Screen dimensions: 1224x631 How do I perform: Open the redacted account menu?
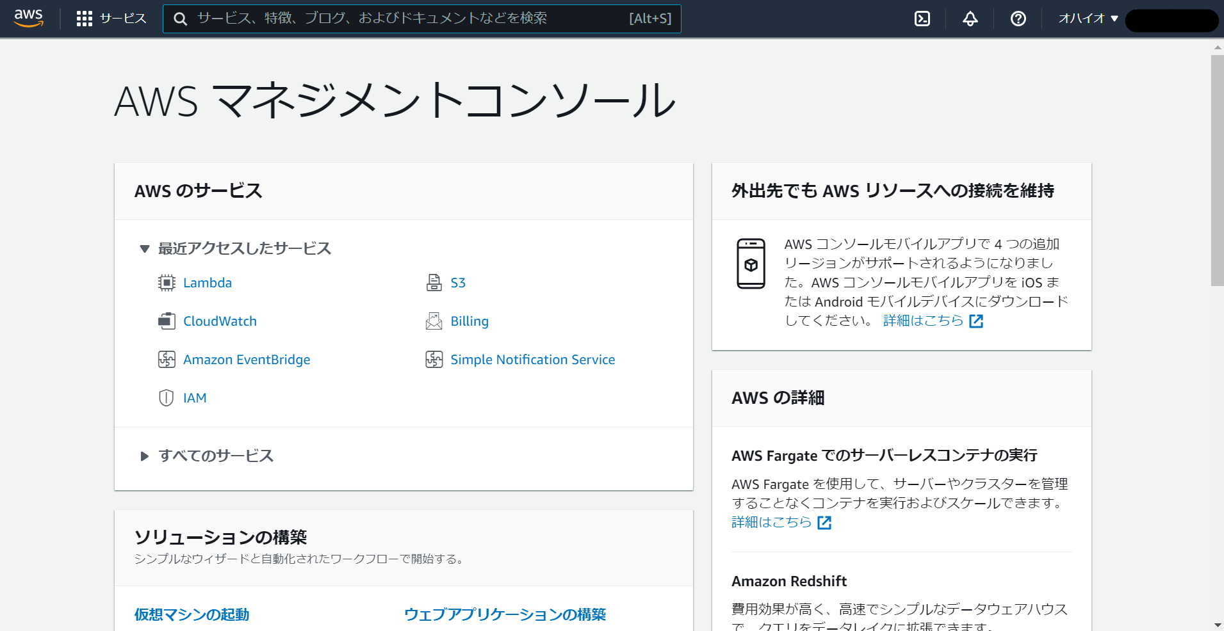[1172, 20]
